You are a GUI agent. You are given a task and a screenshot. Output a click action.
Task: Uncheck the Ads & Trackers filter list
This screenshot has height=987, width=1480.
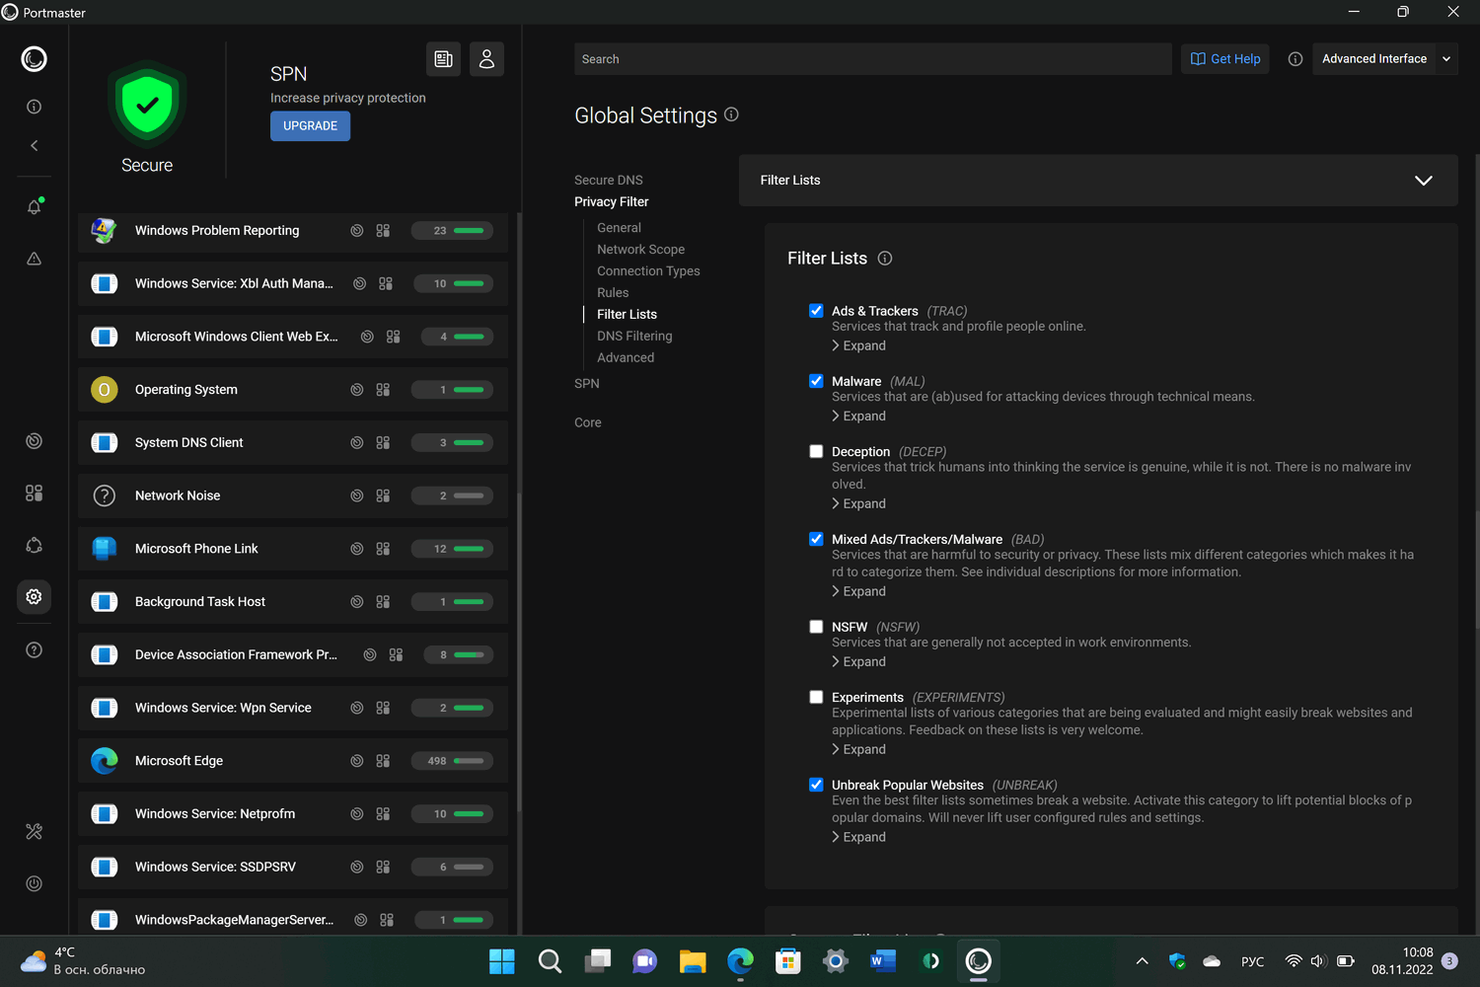click(816, 311)
